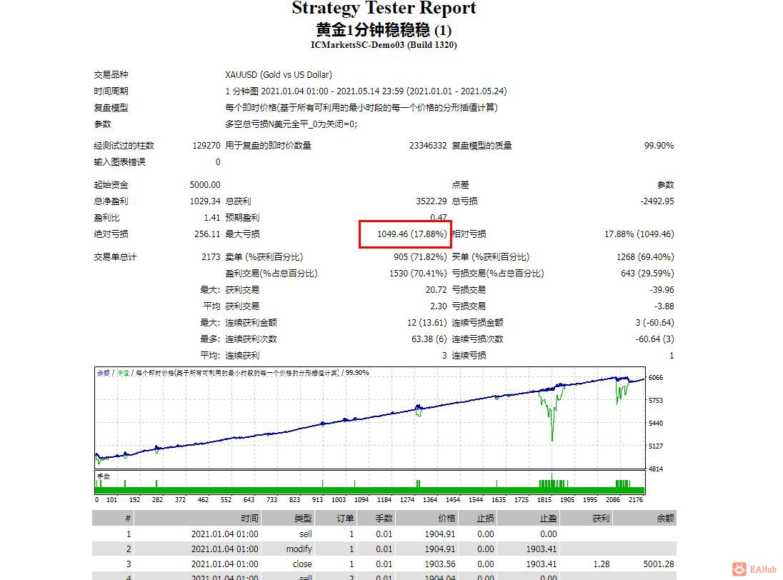Image resolution: width=783 pixels, height=580 pixels.
Task: Click the balance chart legend 余额
Action: tap(104, 374)
